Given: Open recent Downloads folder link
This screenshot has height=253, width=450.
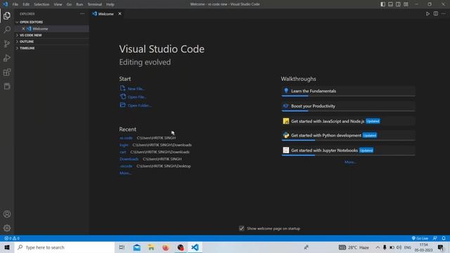Looking at the screenshot, I should [129, 159].
